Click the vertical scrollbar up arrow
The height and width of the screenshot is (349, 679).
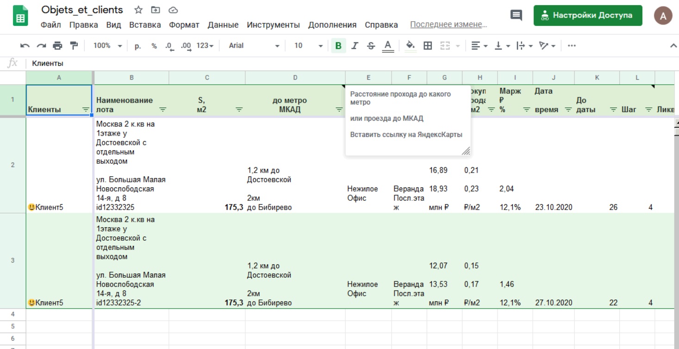[x=676, y=123]
